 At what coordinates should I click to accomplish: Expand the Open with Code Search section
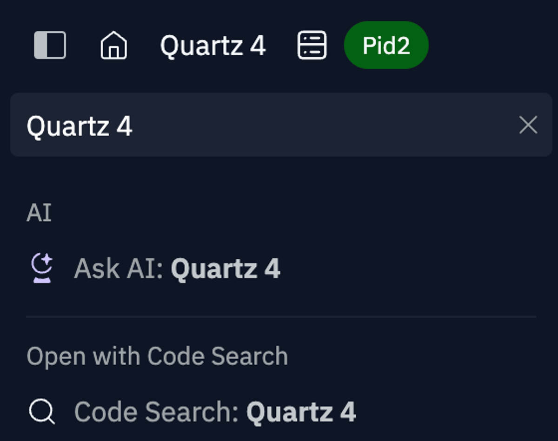158,356
